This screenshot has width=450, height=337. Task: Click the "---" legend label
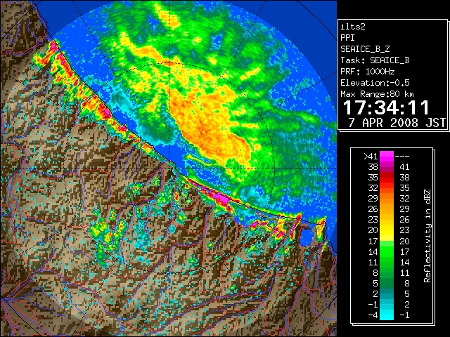click(x=402, y=156)
